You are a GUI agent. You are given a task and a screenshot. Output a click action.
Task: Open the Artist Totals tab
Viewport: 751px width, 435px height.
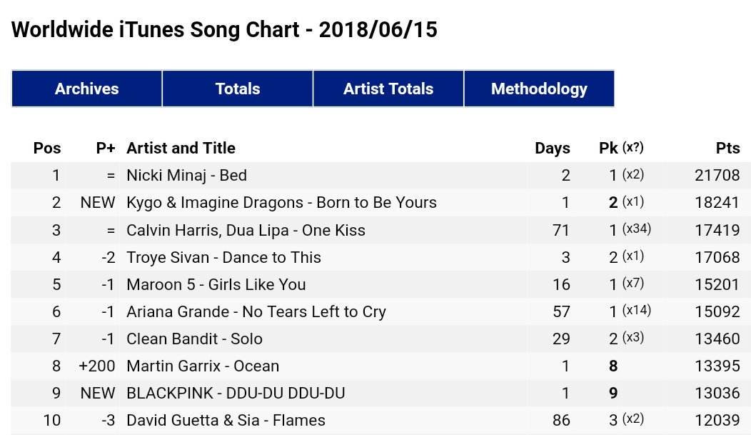click(x=388, y=89)
